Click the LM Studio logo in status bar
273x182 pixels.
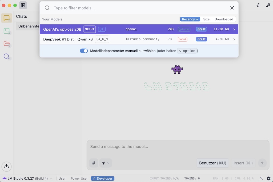tap(5, 178)
